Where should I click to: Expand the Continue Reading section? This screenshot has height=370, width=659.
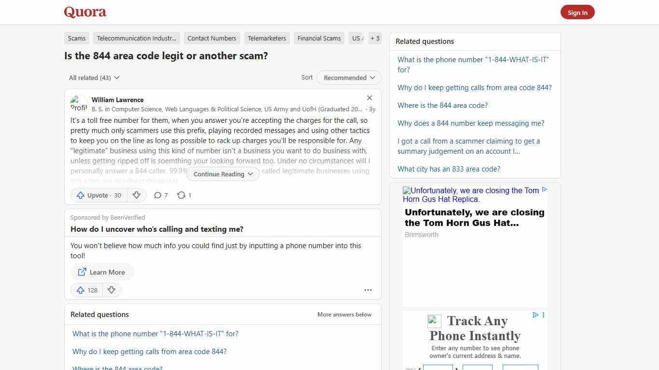coord(222,174)
